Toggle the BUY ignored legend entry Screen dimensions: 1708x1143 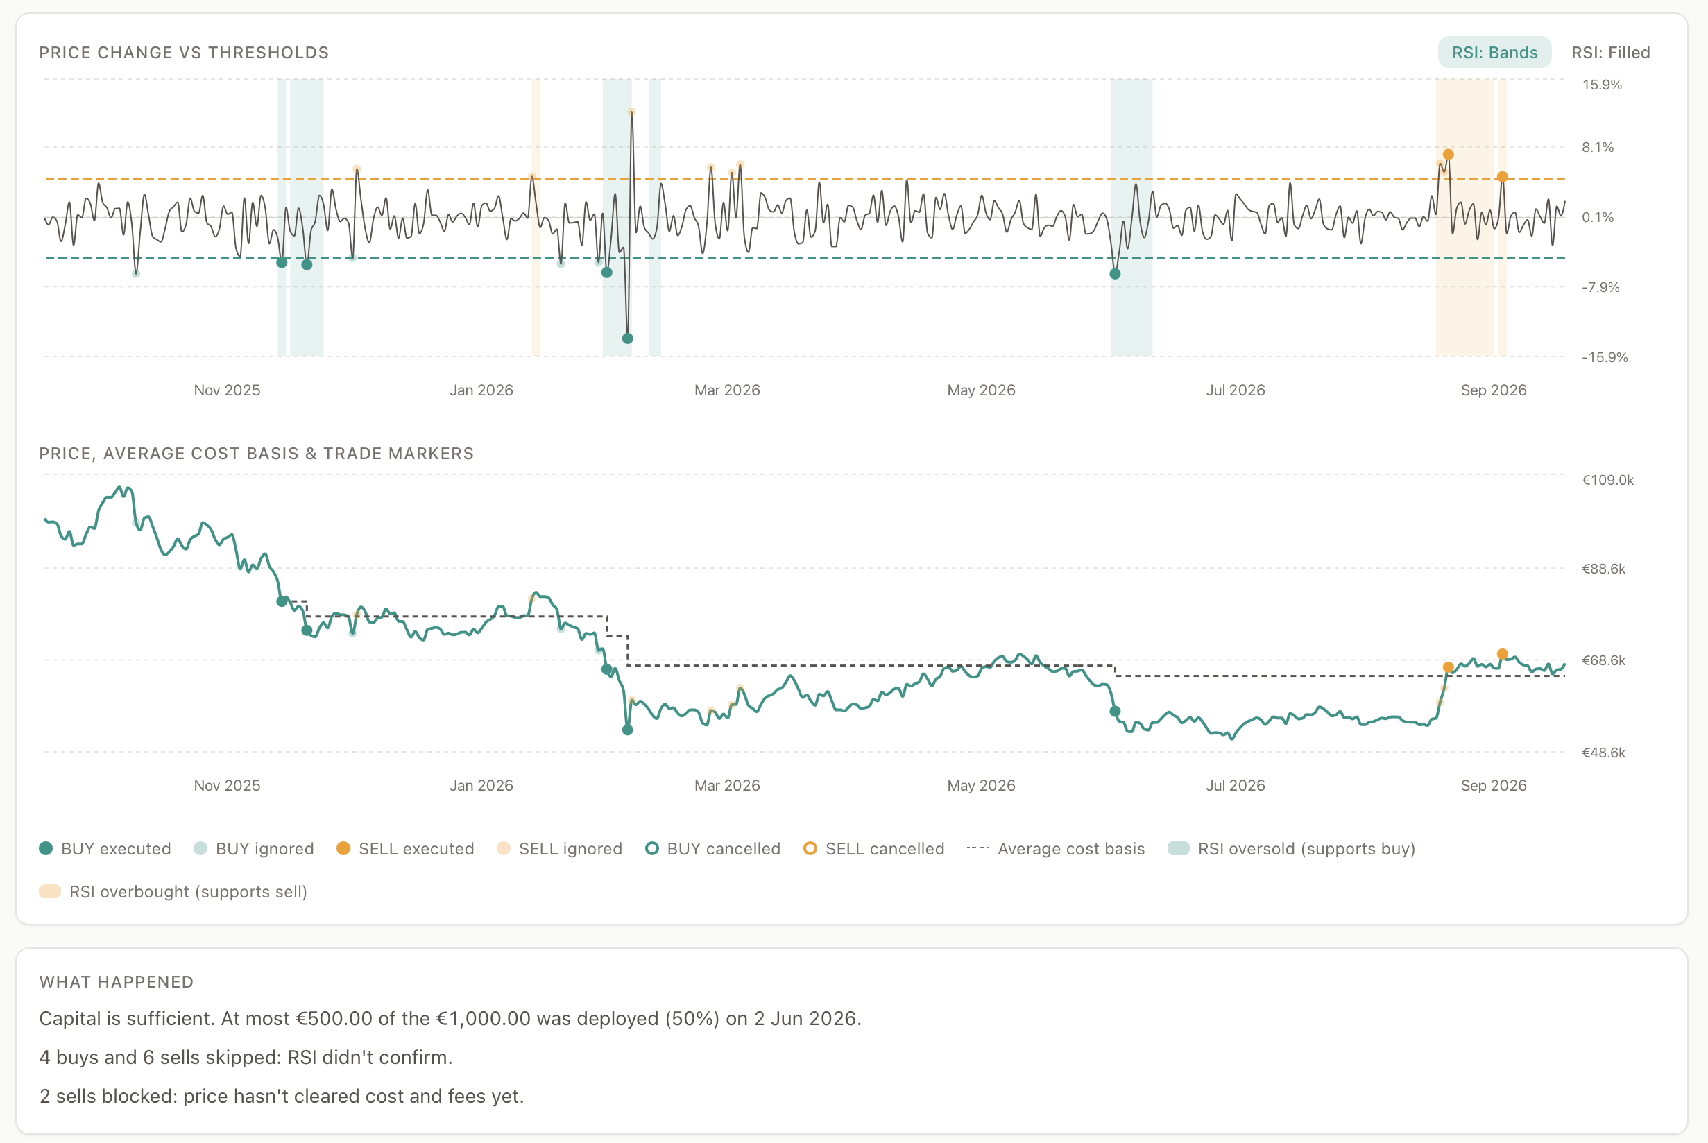pos(254,848)
